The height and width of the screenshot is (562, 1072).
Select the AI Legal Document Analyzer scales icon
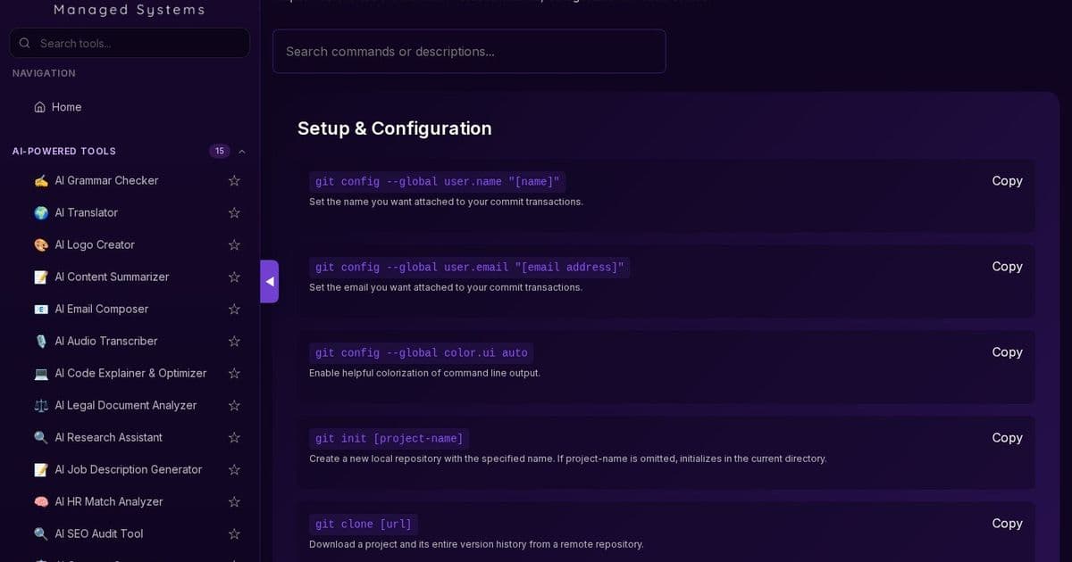[x=41, y=405]
